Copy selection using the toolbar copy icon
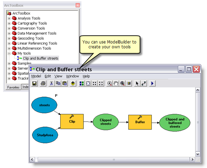This screenshot has width=207, height=168. click(58, 83)
